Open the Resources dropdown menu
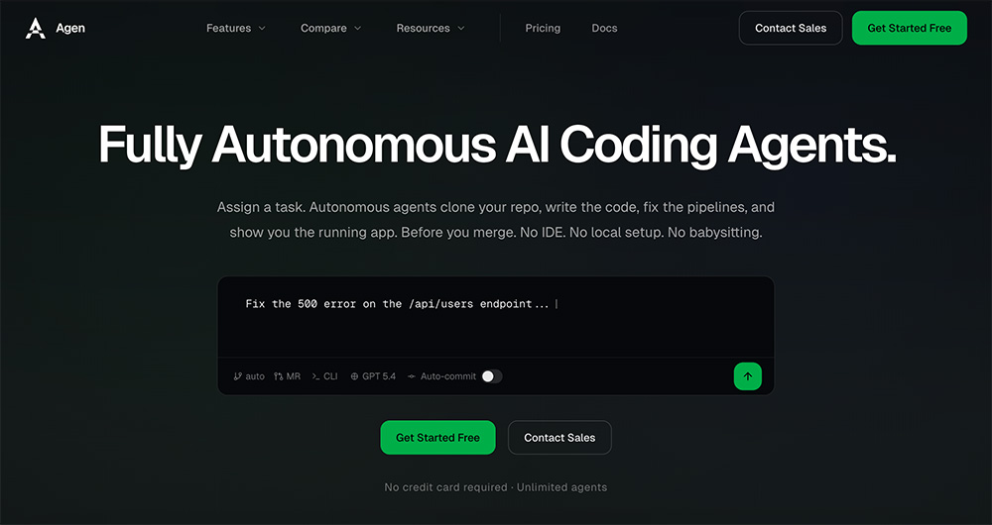Viewport: 992px width, 525px height. point(431,28)
